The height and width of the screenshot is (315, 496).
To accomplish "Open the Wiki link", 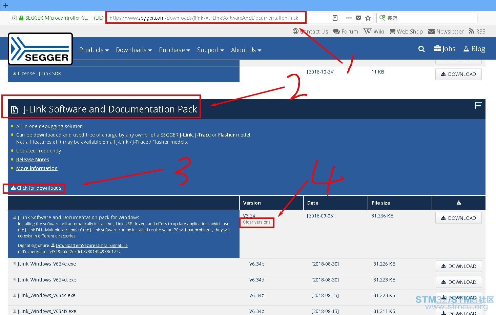I will pyautogui.click(x=374, y=31).
